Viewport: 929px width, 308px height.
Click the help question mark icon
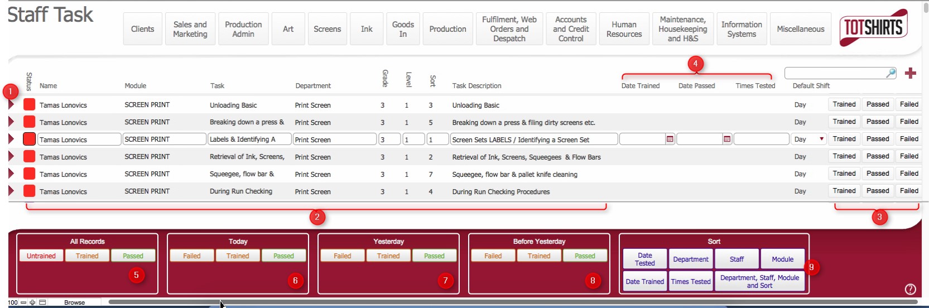coord(910,288)
